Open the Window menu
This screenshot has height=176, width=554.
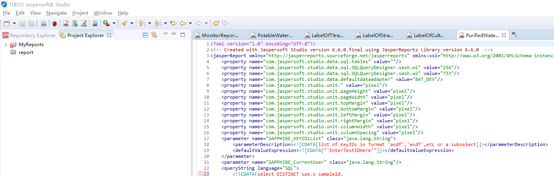click(103, 13)
